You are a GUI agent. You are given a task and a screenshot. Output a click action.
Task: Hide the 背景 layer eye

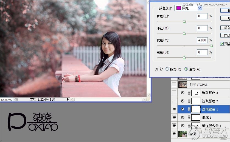coord(174,134)
